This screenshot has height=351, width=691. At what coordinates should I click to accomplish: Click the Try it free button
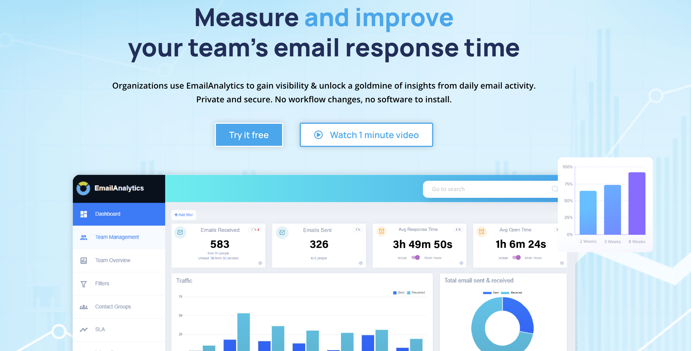coord(249,135)
